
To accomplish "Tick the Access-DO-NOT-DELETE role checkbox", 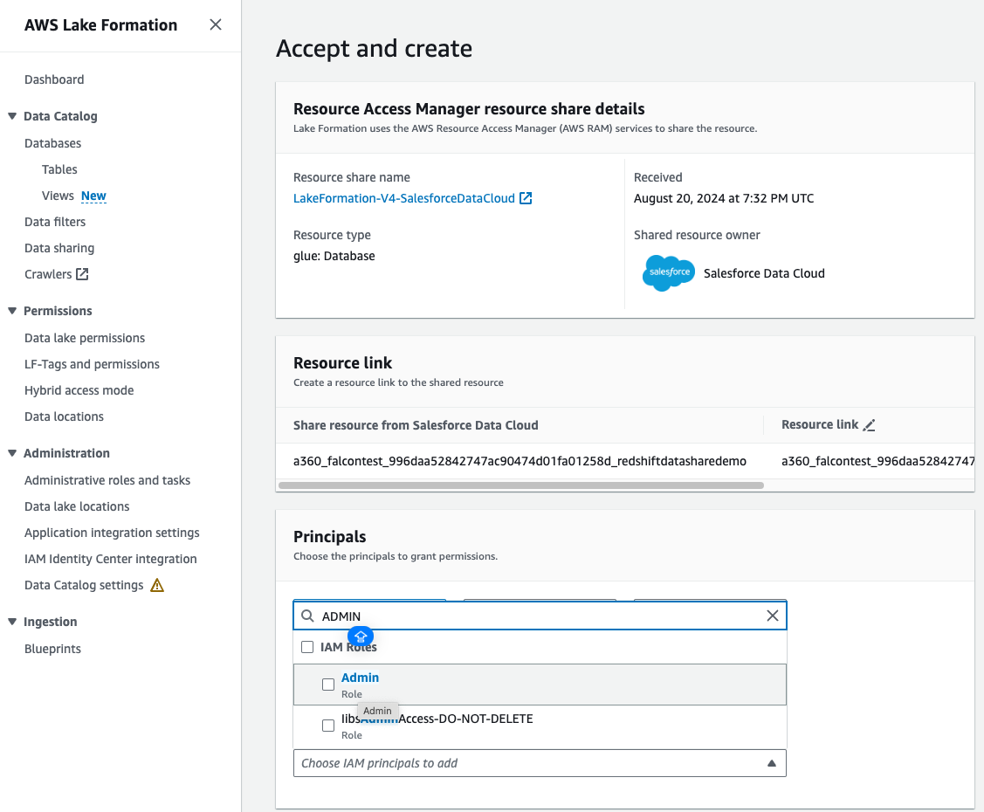I will click(328, 726).
